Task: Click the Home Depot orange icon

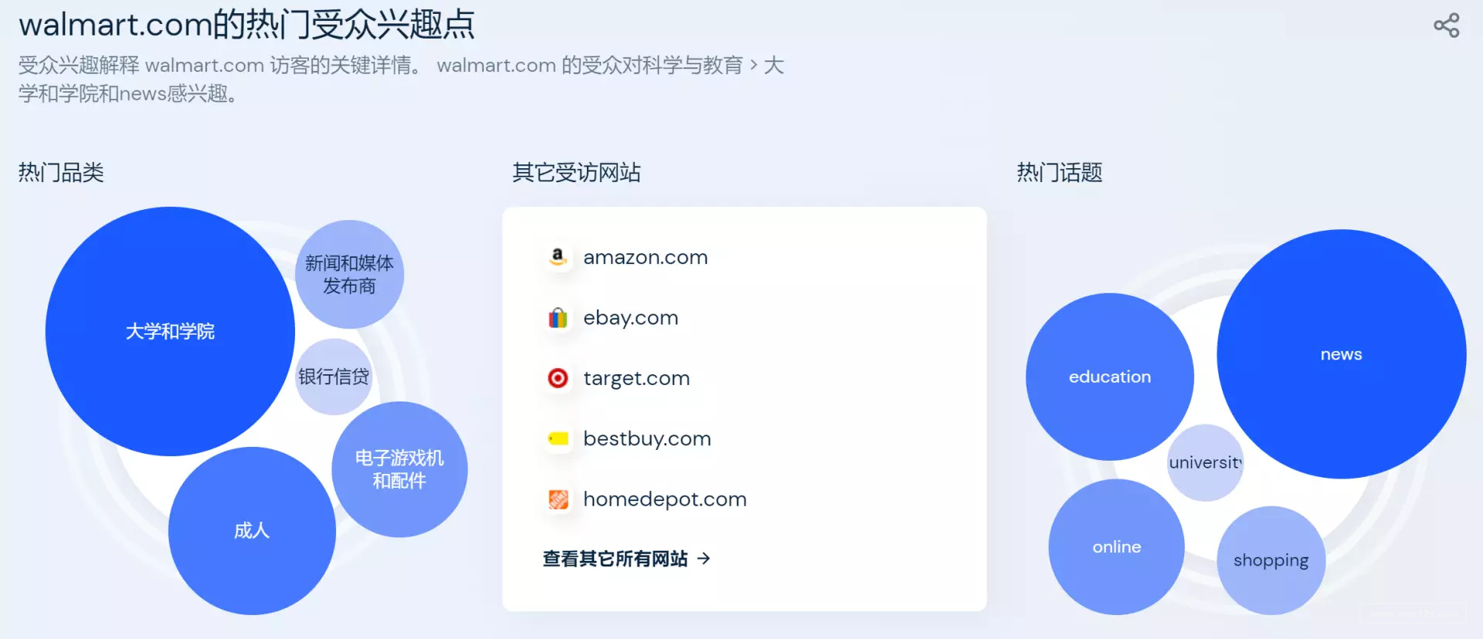Action: point(558,499)
